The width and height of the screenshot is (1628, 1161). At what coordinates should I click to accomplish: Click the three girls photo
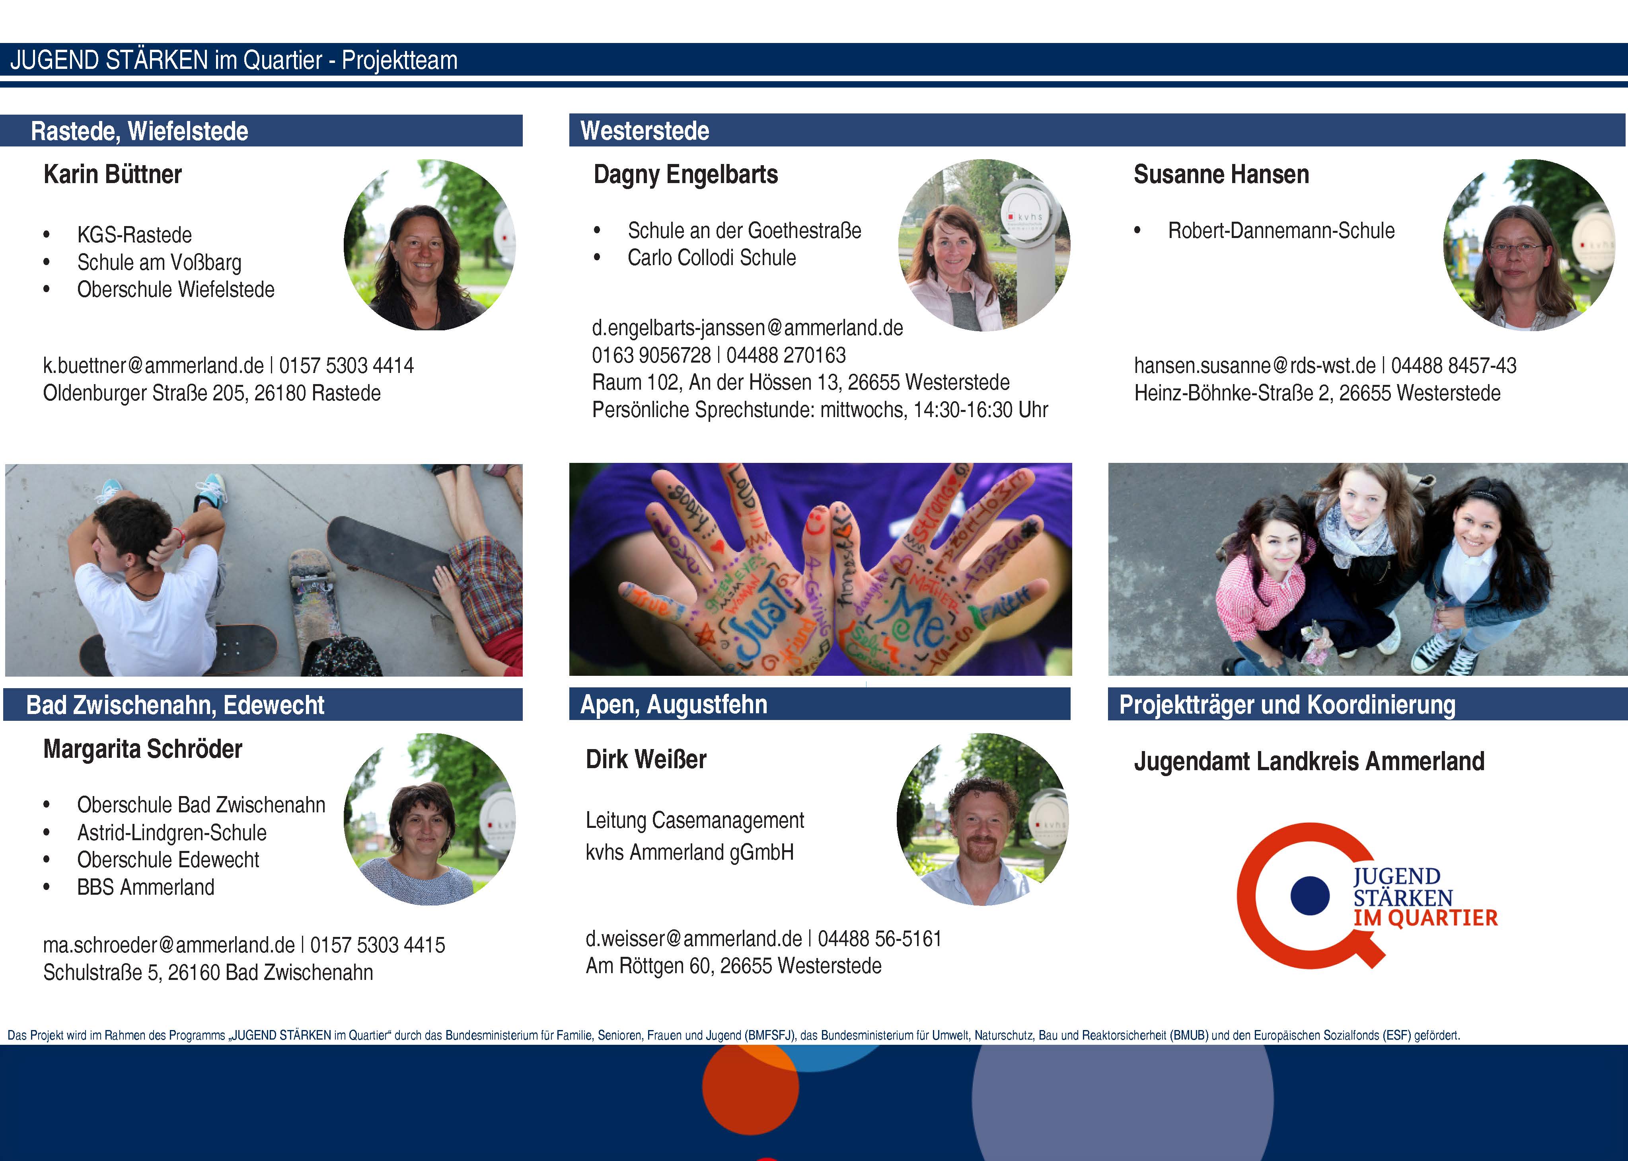[1368, 569]
